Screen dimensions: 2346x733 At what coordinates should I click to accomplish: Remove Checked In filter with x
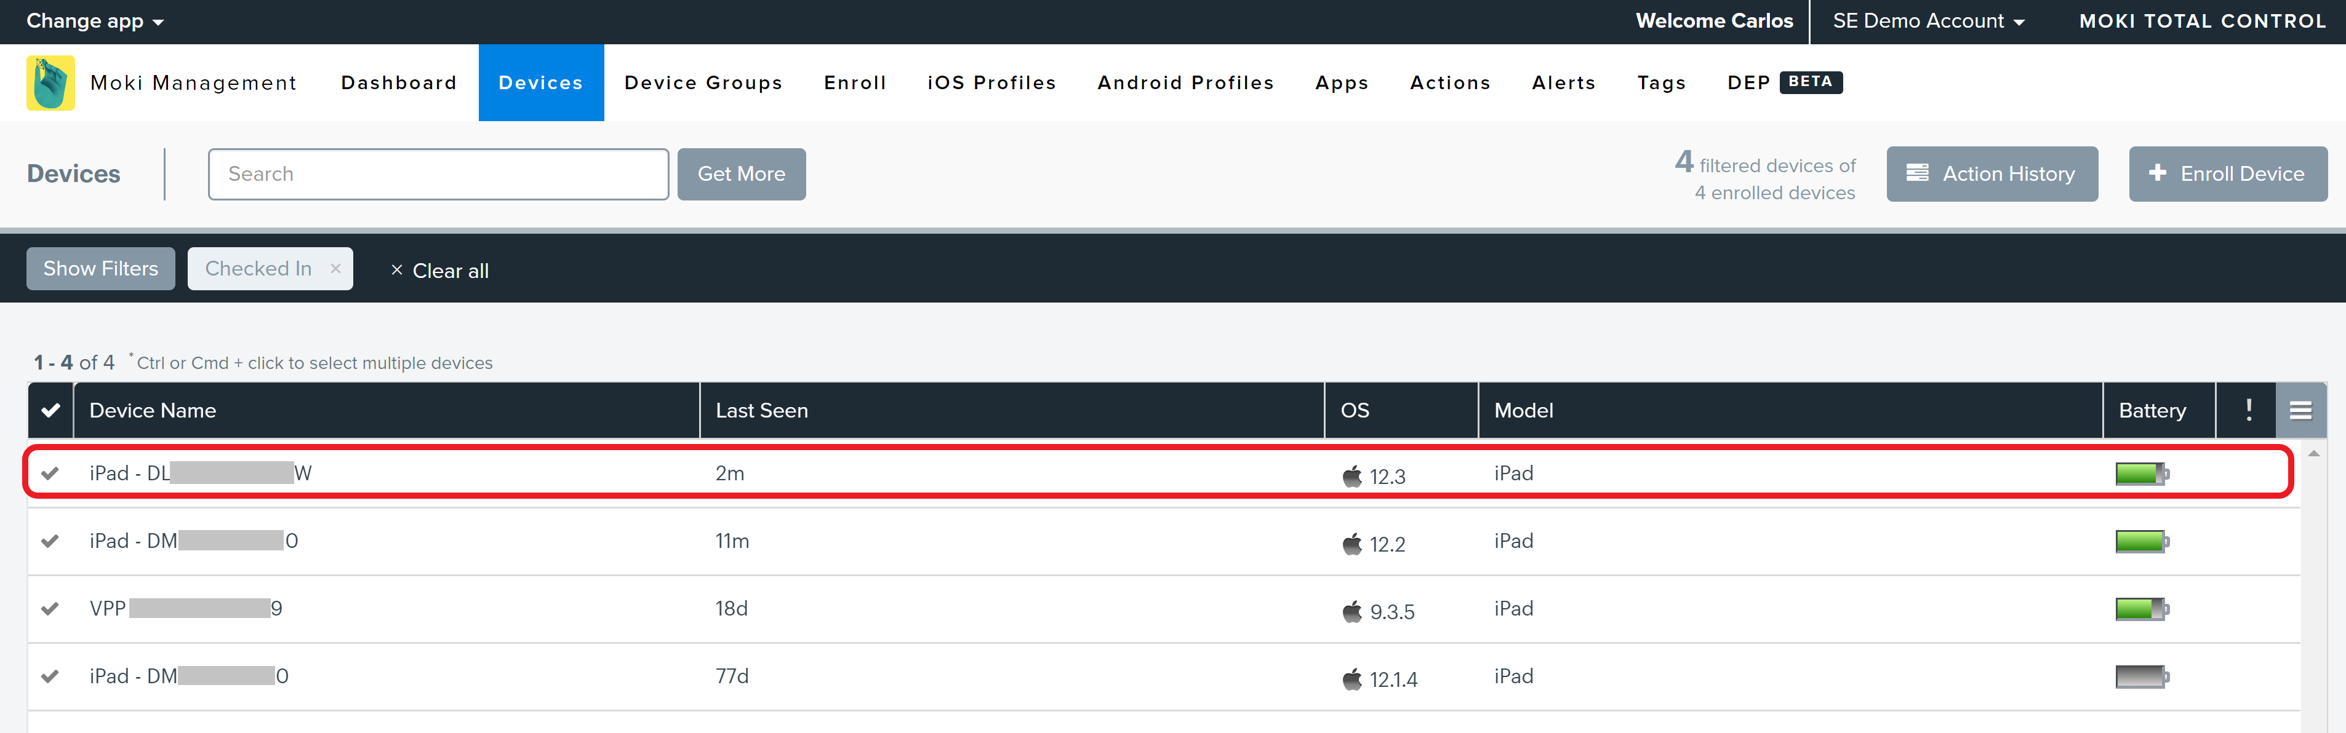335,268
